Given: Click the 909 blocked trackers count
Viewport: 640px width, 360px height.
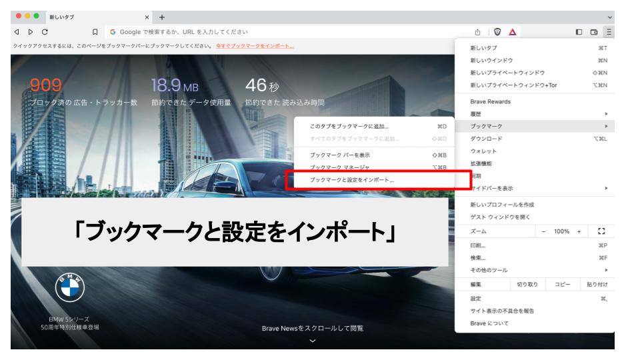Looking at the screenshot, I should tap(46, 85).
